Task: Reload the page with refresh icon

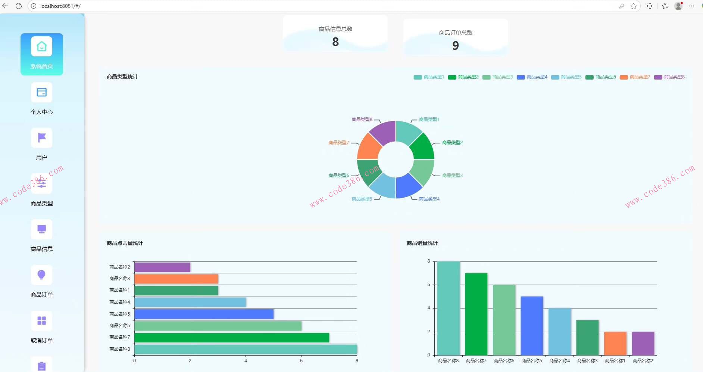Action: [x=19, y=6]
